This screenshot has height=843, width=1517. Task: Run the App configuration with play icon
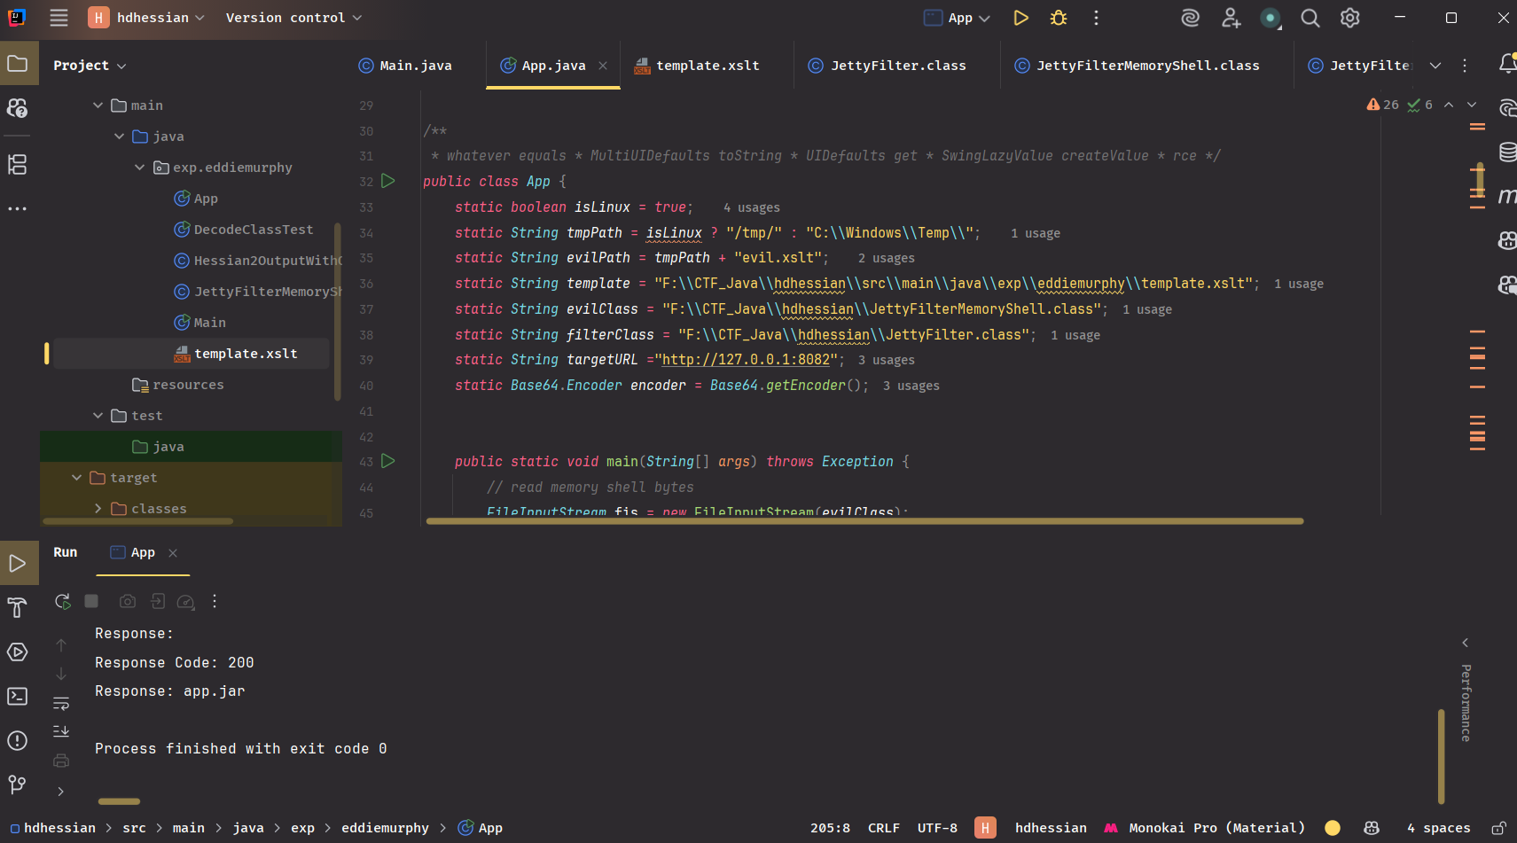point(1020,18)
